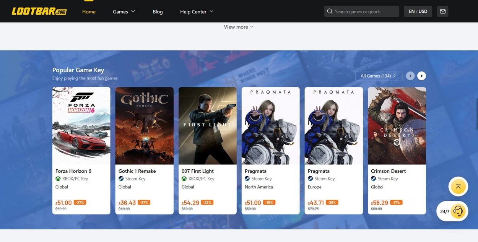Image resolution: width=478 pixels, height=242 pixels.
Task: Click Pragmata title on Europe card
Action: click(x=319, y=171)
